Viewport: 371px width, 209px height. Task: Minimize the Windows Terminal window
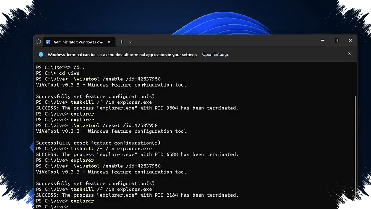click(x=322, y=41)
